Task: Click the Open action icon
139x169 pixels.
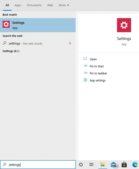Action: click(x=85, y=59)
